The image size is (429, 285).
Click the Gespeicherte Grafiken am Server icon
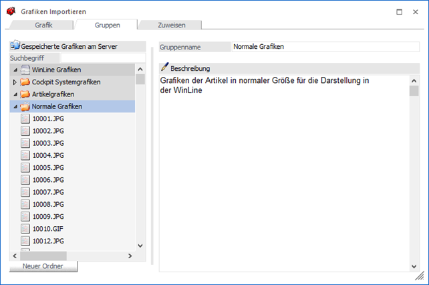point(15,46)
